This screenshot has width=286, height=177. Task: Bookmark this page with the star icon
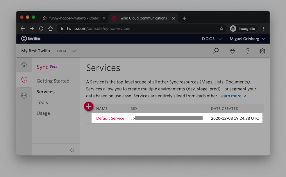tap(221, 28)
